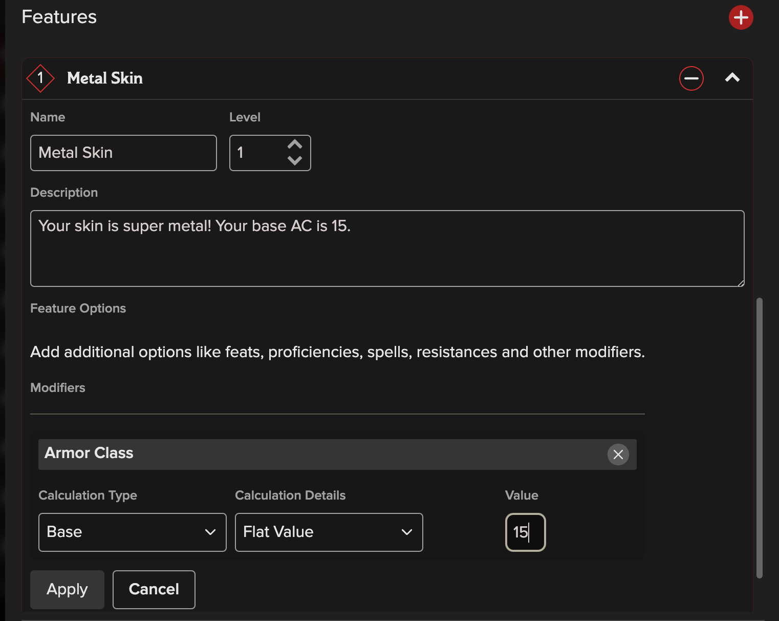
Task: Click the X to delete the Armor Class modifier
Action: click(x=618, y=454)
